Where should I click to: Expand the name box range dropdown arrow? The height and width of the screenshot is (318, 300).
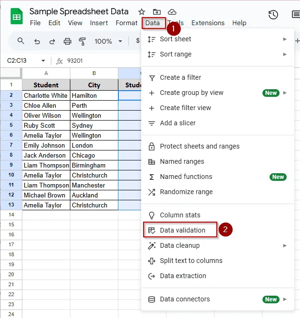(43, 61)
